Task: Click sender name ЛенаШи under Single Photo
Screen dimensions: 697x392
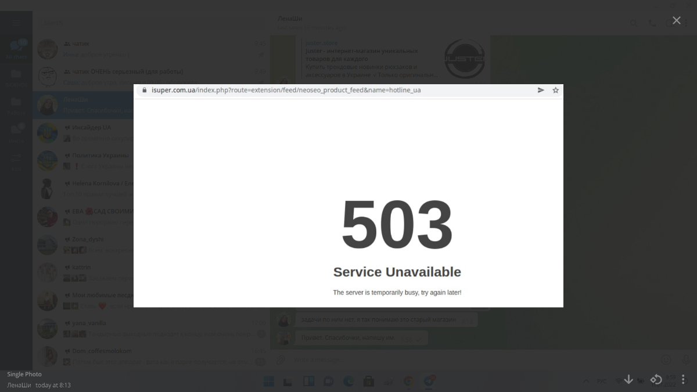Action: [19, 385]
